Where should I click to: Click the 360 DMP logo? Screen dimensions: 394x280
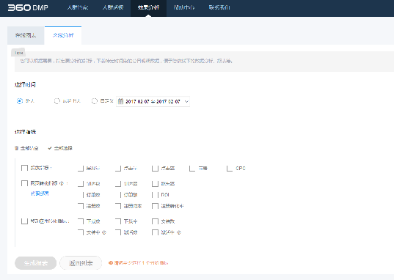28,8
